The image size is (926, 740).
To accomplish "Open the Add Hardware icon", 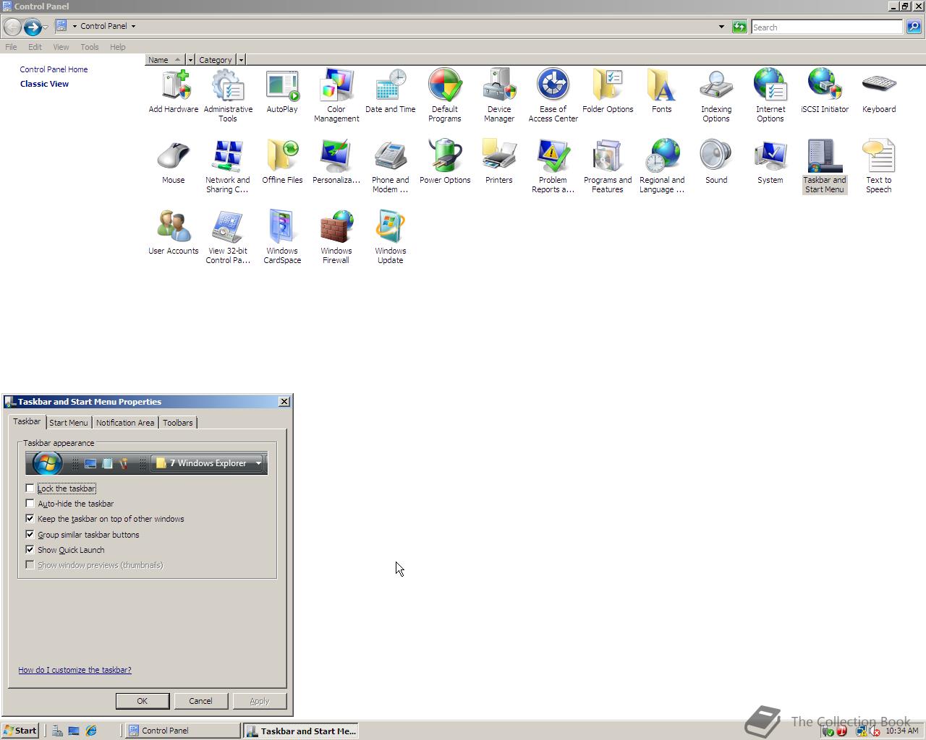I will coord(174,92).
